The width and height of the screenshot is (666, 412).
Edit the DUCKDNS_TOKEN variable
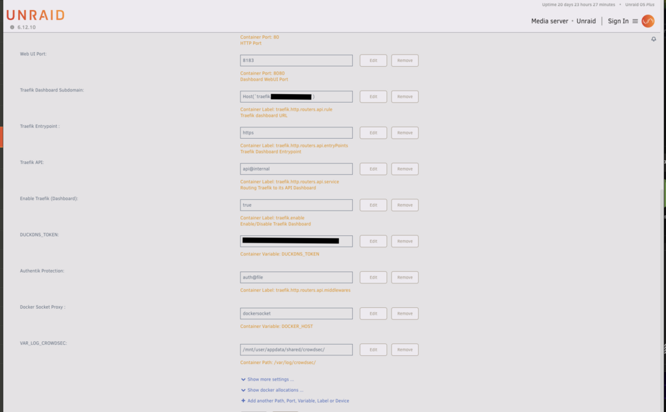(x=374, y=241)
